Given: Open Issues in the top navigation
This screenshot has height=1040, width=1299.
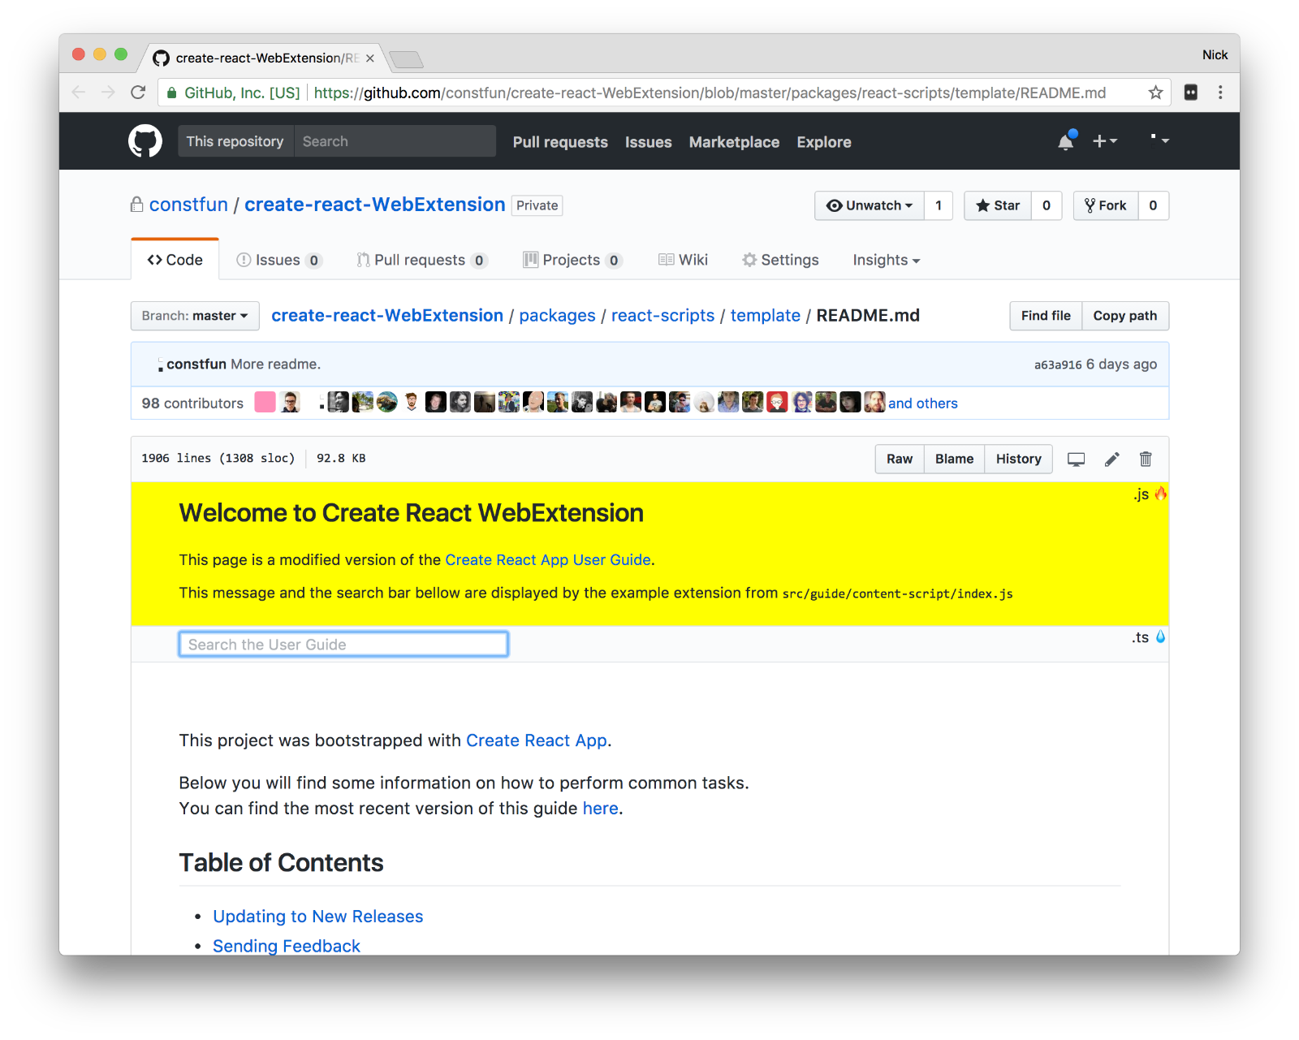Looking at the screenshot, I should pos(648,142).
